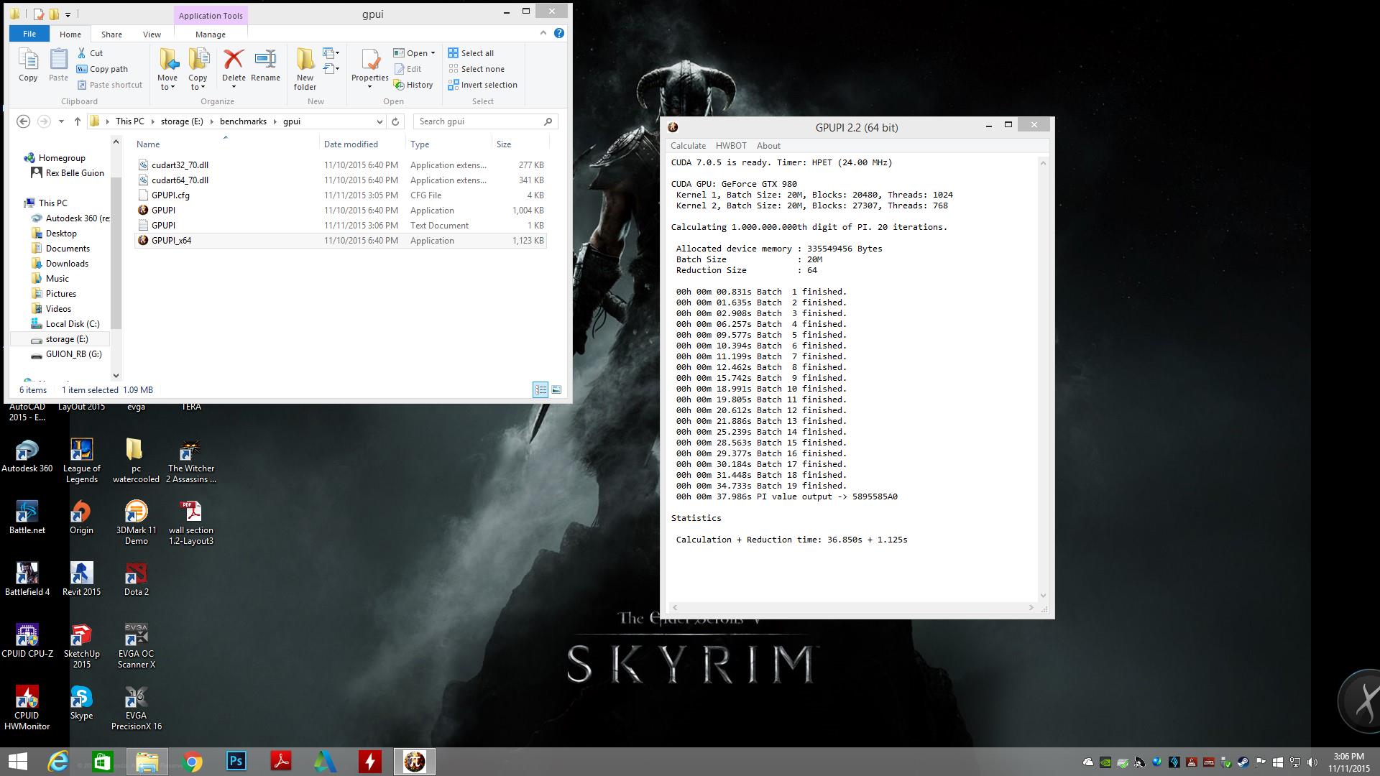Screen dimensions: 1380x776
Task: Open League of Legends desktop shortcut
Action: tap(81, 461)
